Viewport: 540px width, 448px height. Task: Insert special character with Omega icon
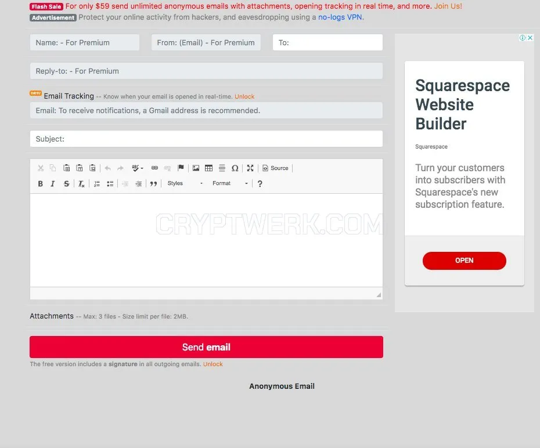235,168
